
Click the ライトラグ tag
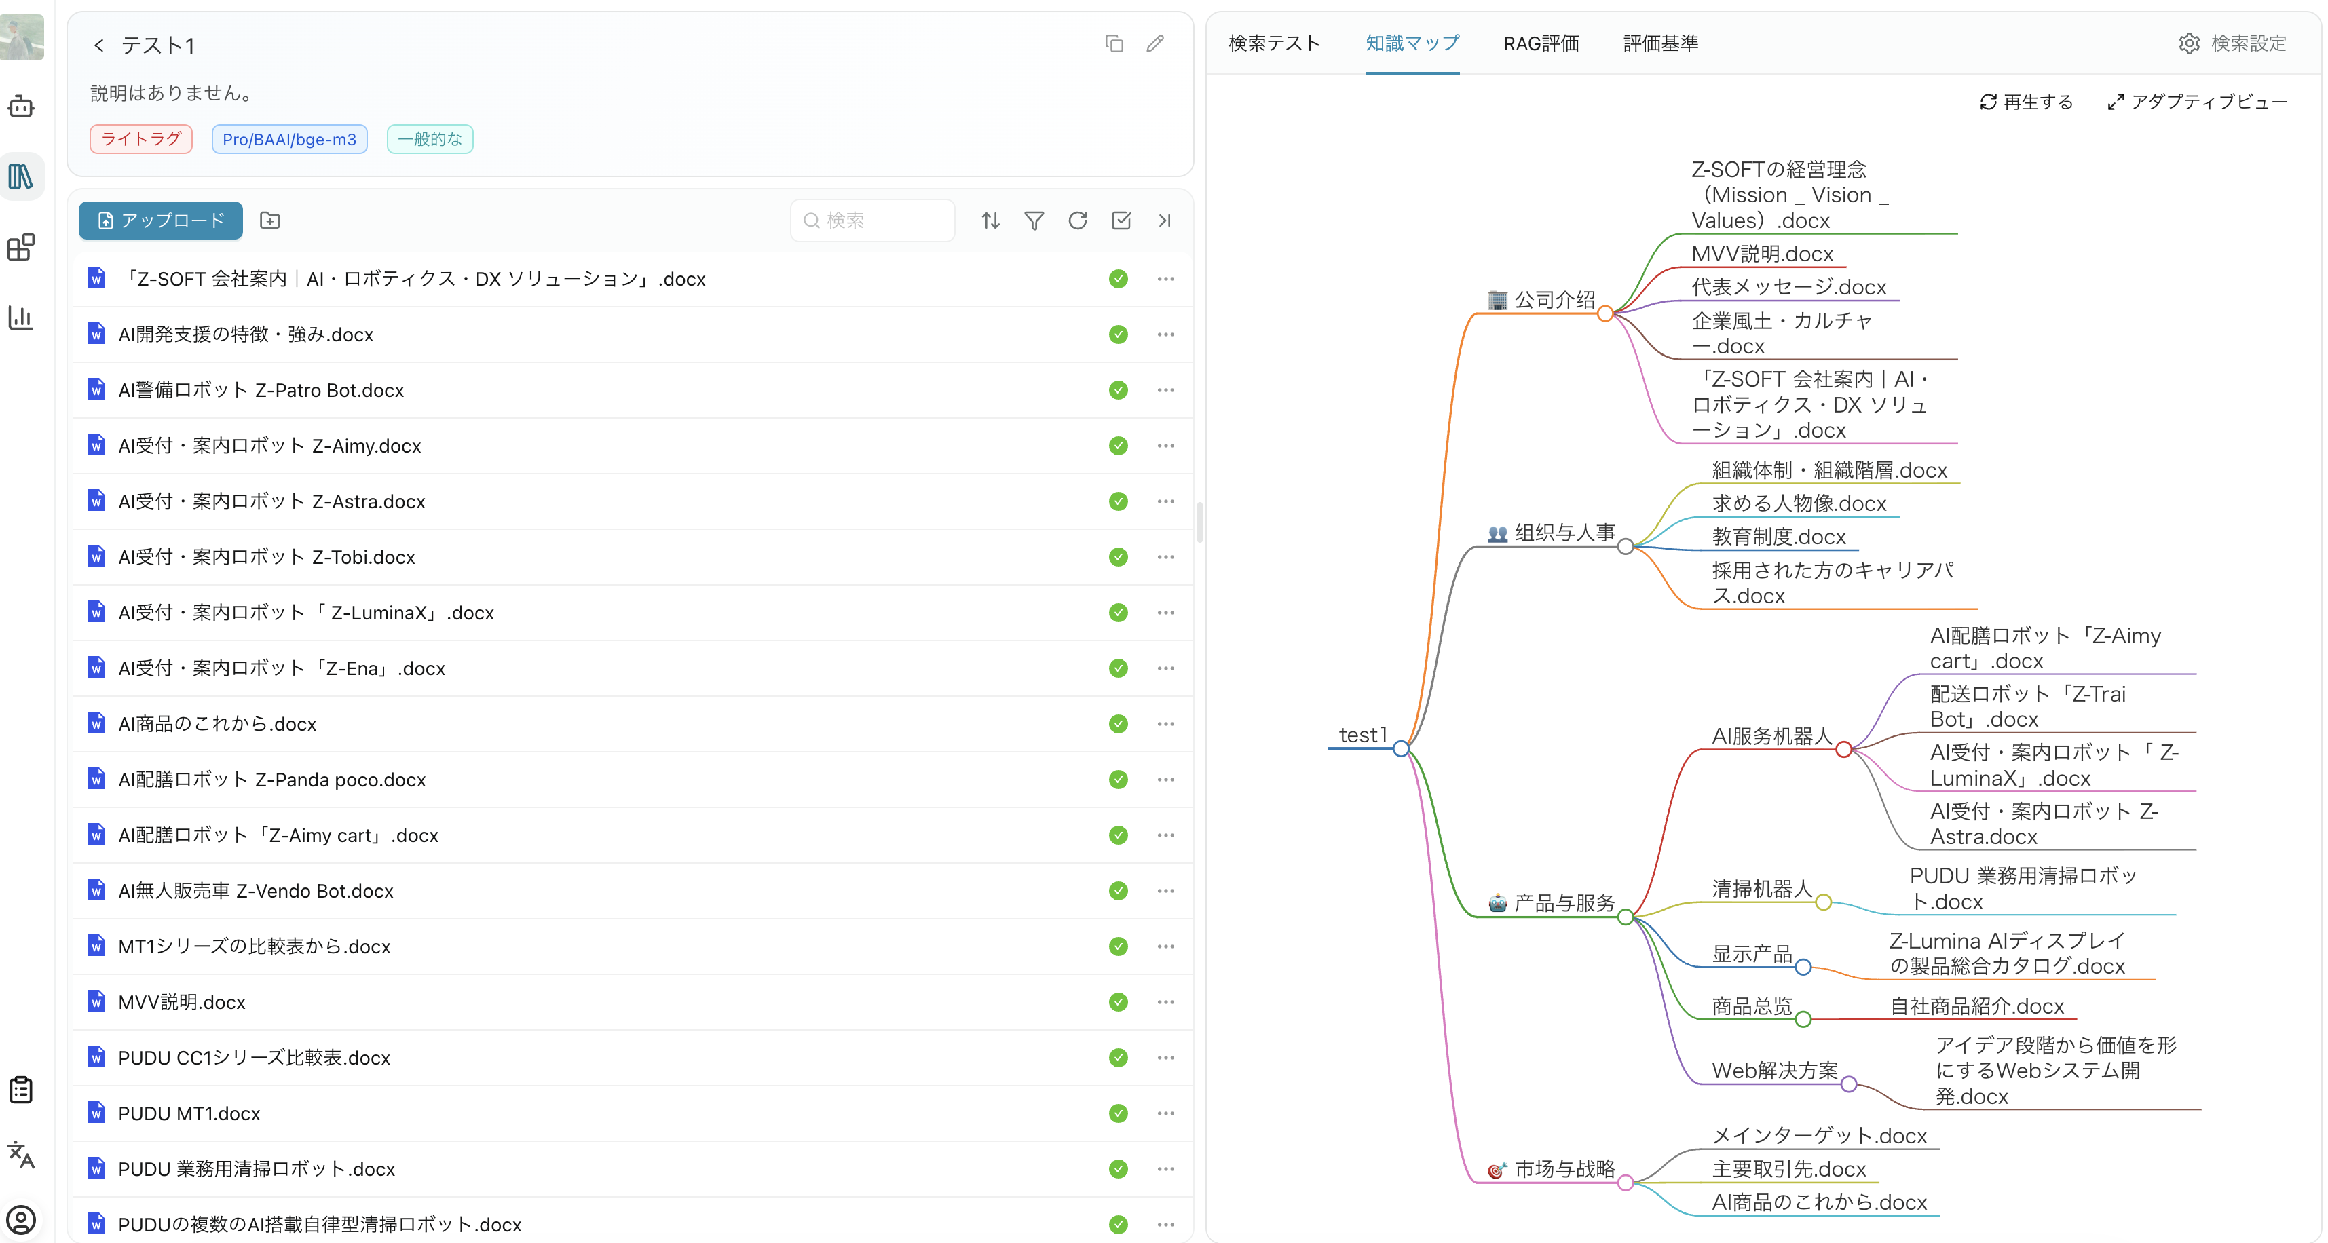click(141, 139)
